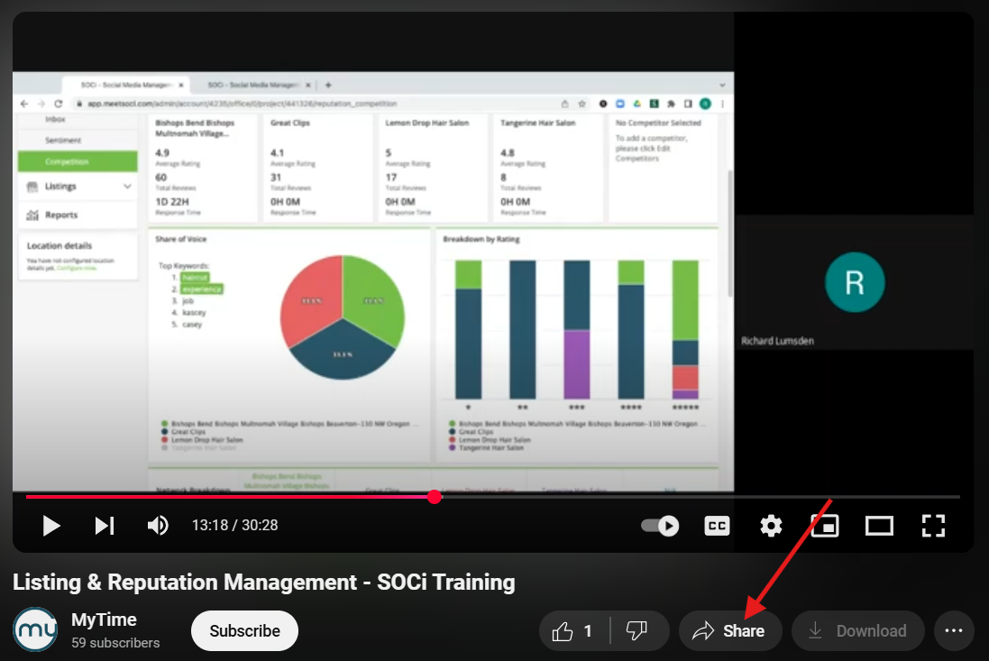Open the more actions menu
The image size is (989, 661).
[x=954, y=630]
